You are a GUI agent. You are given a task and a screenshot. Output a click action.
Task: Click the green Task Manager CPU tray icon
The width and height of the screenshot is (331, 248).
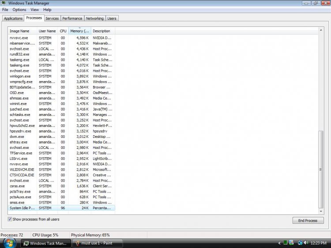point(286,243)
